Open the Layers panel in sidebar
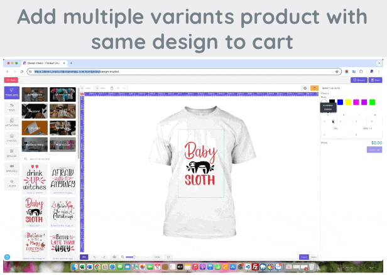This screenshot has height=275, width=387. 11,185
